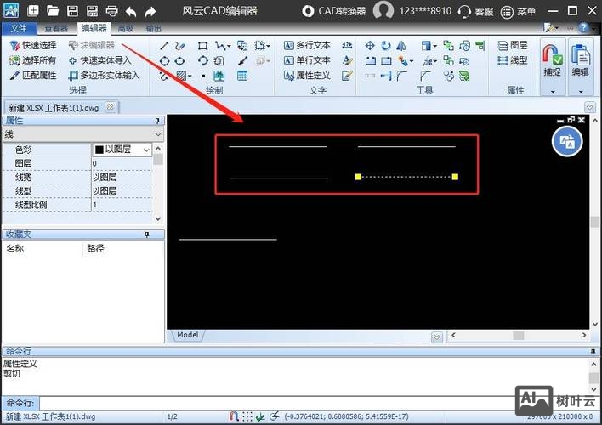
Task: Click the print icon in title bar
Action: (112, 12)
